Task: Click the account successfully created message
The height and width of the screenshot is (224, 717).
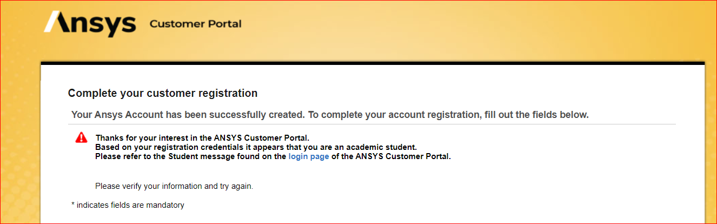Action: 330,115
